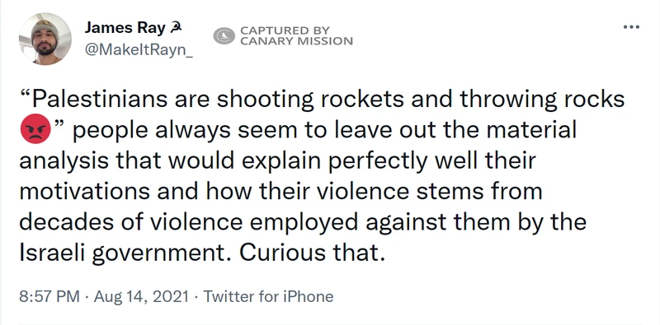Click the word 'analysis' starting the third line

[64, 161]
